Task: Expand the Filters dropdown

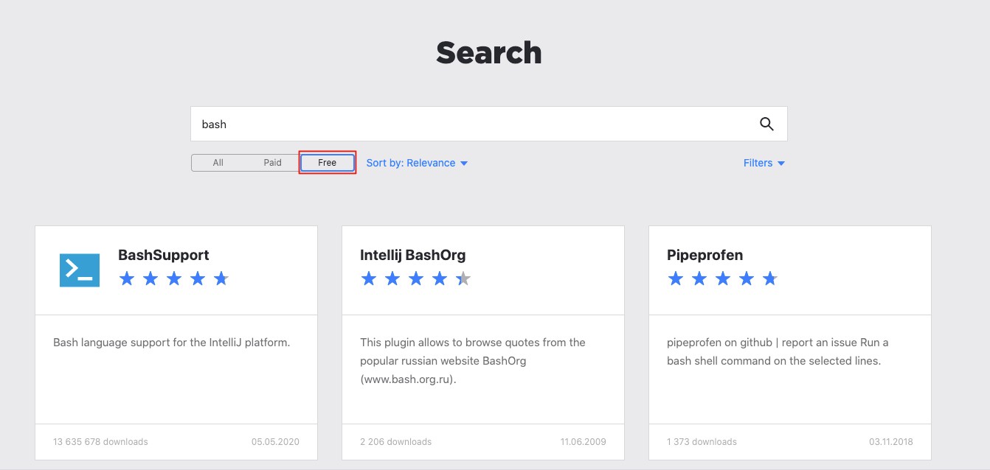Action: 764,163
